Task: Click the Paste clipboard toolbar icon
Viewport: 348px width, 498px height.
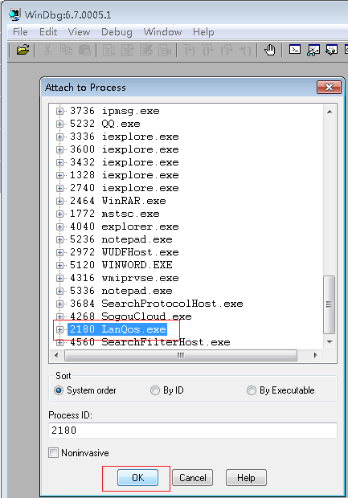Action: point(84,50)
